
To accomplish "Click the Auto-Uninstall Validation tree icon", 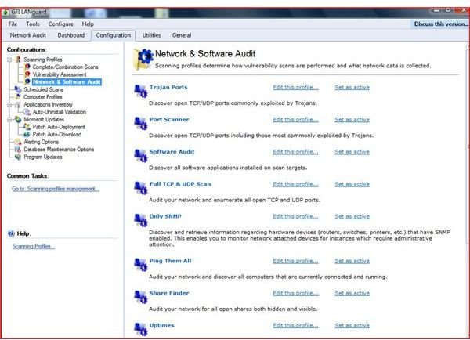I will pyautogui.click(x=27, y=112).
